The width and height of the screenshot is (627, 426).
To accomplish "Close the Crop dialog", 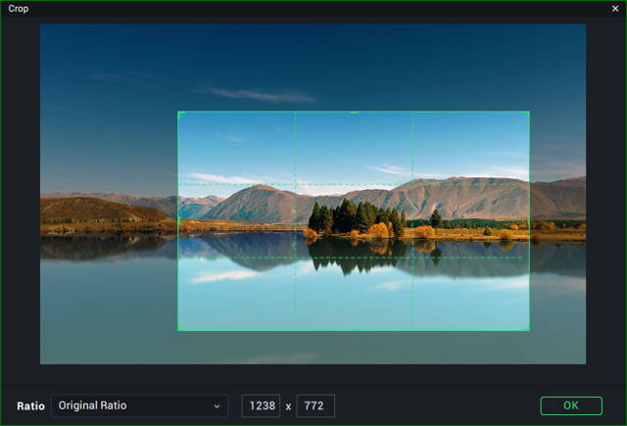I will tap(615, 9).
